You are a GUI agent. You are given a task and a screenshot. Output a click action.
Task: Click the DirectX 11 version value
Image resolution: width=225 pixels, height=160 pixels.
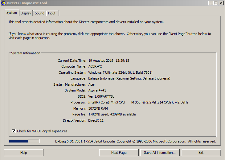click(x=96, y=120)
